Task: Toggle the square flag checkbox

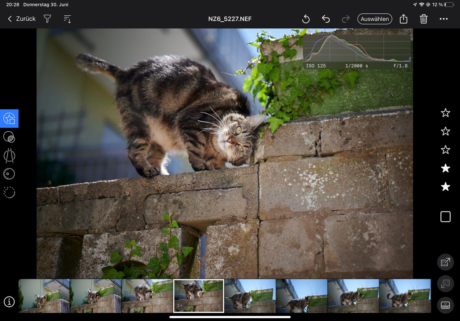Action: coord(445,217)
